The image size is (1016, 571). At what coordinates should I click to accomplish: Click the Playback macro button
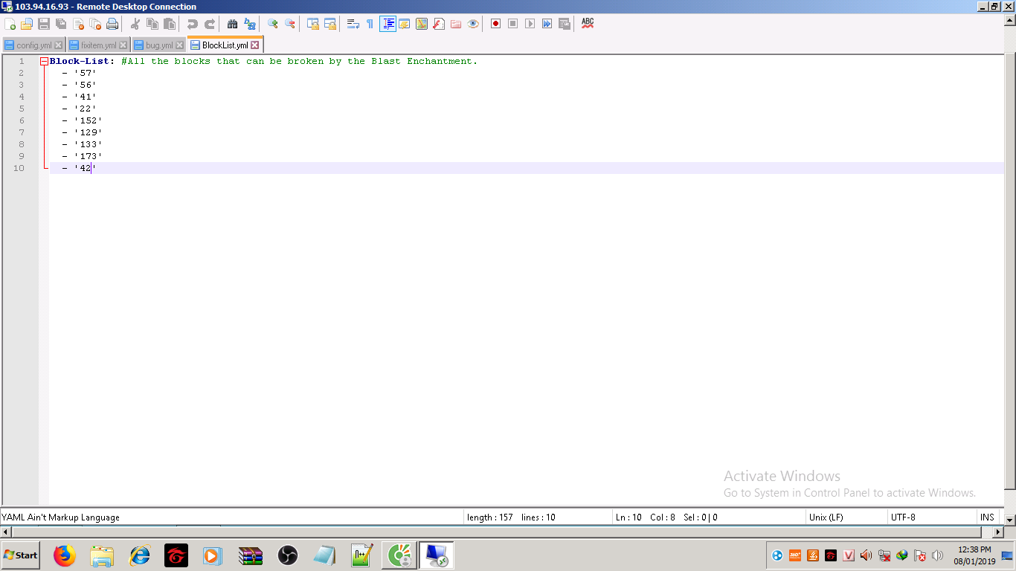pos(530,24)
